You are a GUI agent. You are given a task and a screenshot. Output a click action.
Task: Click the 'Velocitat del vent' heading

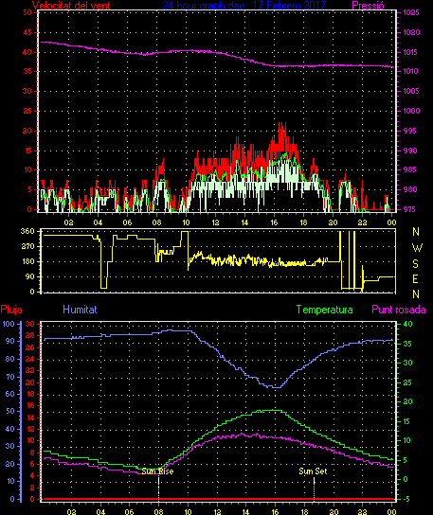pyautogui.click(x=71, y=5)
